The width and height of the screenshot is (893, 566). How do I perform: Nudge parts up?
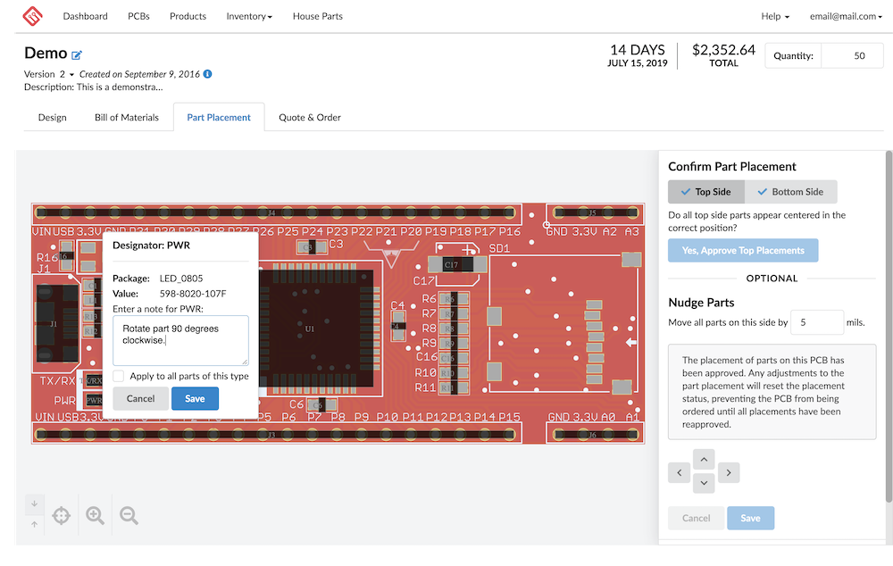704,459
